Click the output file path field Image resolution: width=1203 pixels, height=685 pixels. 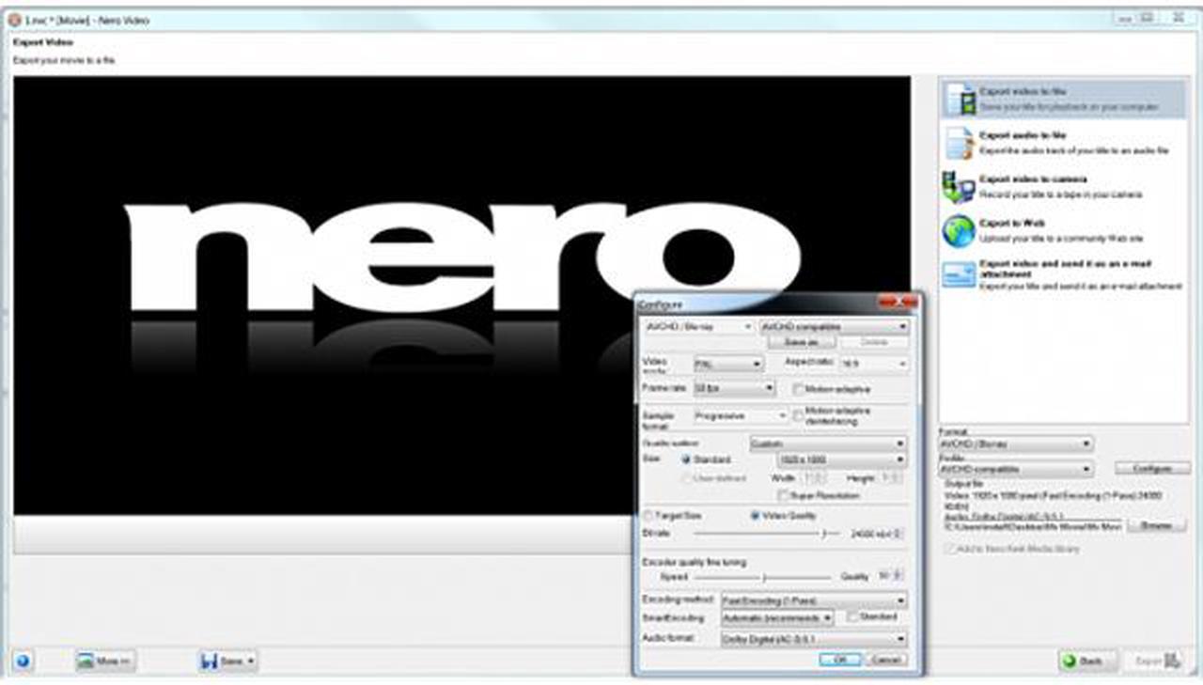coord(1031,525)
